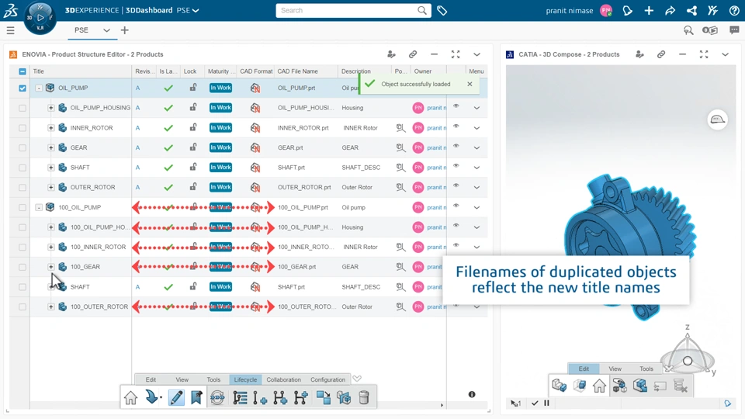The width and height of the screenshot is (745, 419).
Task: Click the share arrow icon in top bar
Action: [670, 10]
